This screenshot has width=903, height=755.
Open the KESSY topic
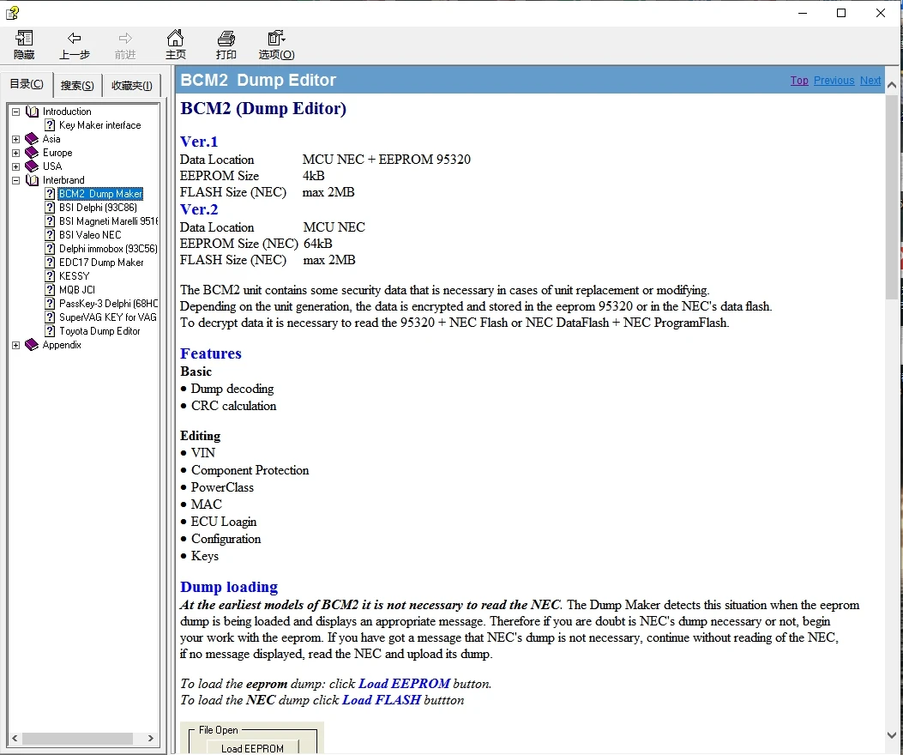coord(75,276)
